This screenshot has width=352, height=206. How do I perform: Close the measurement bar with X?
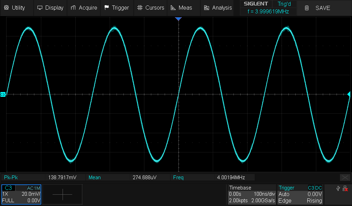[345, 178]
